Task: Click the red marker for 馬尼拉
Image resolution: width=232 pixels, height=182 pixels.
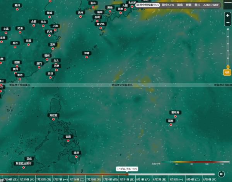Action: tap(53, 119)
